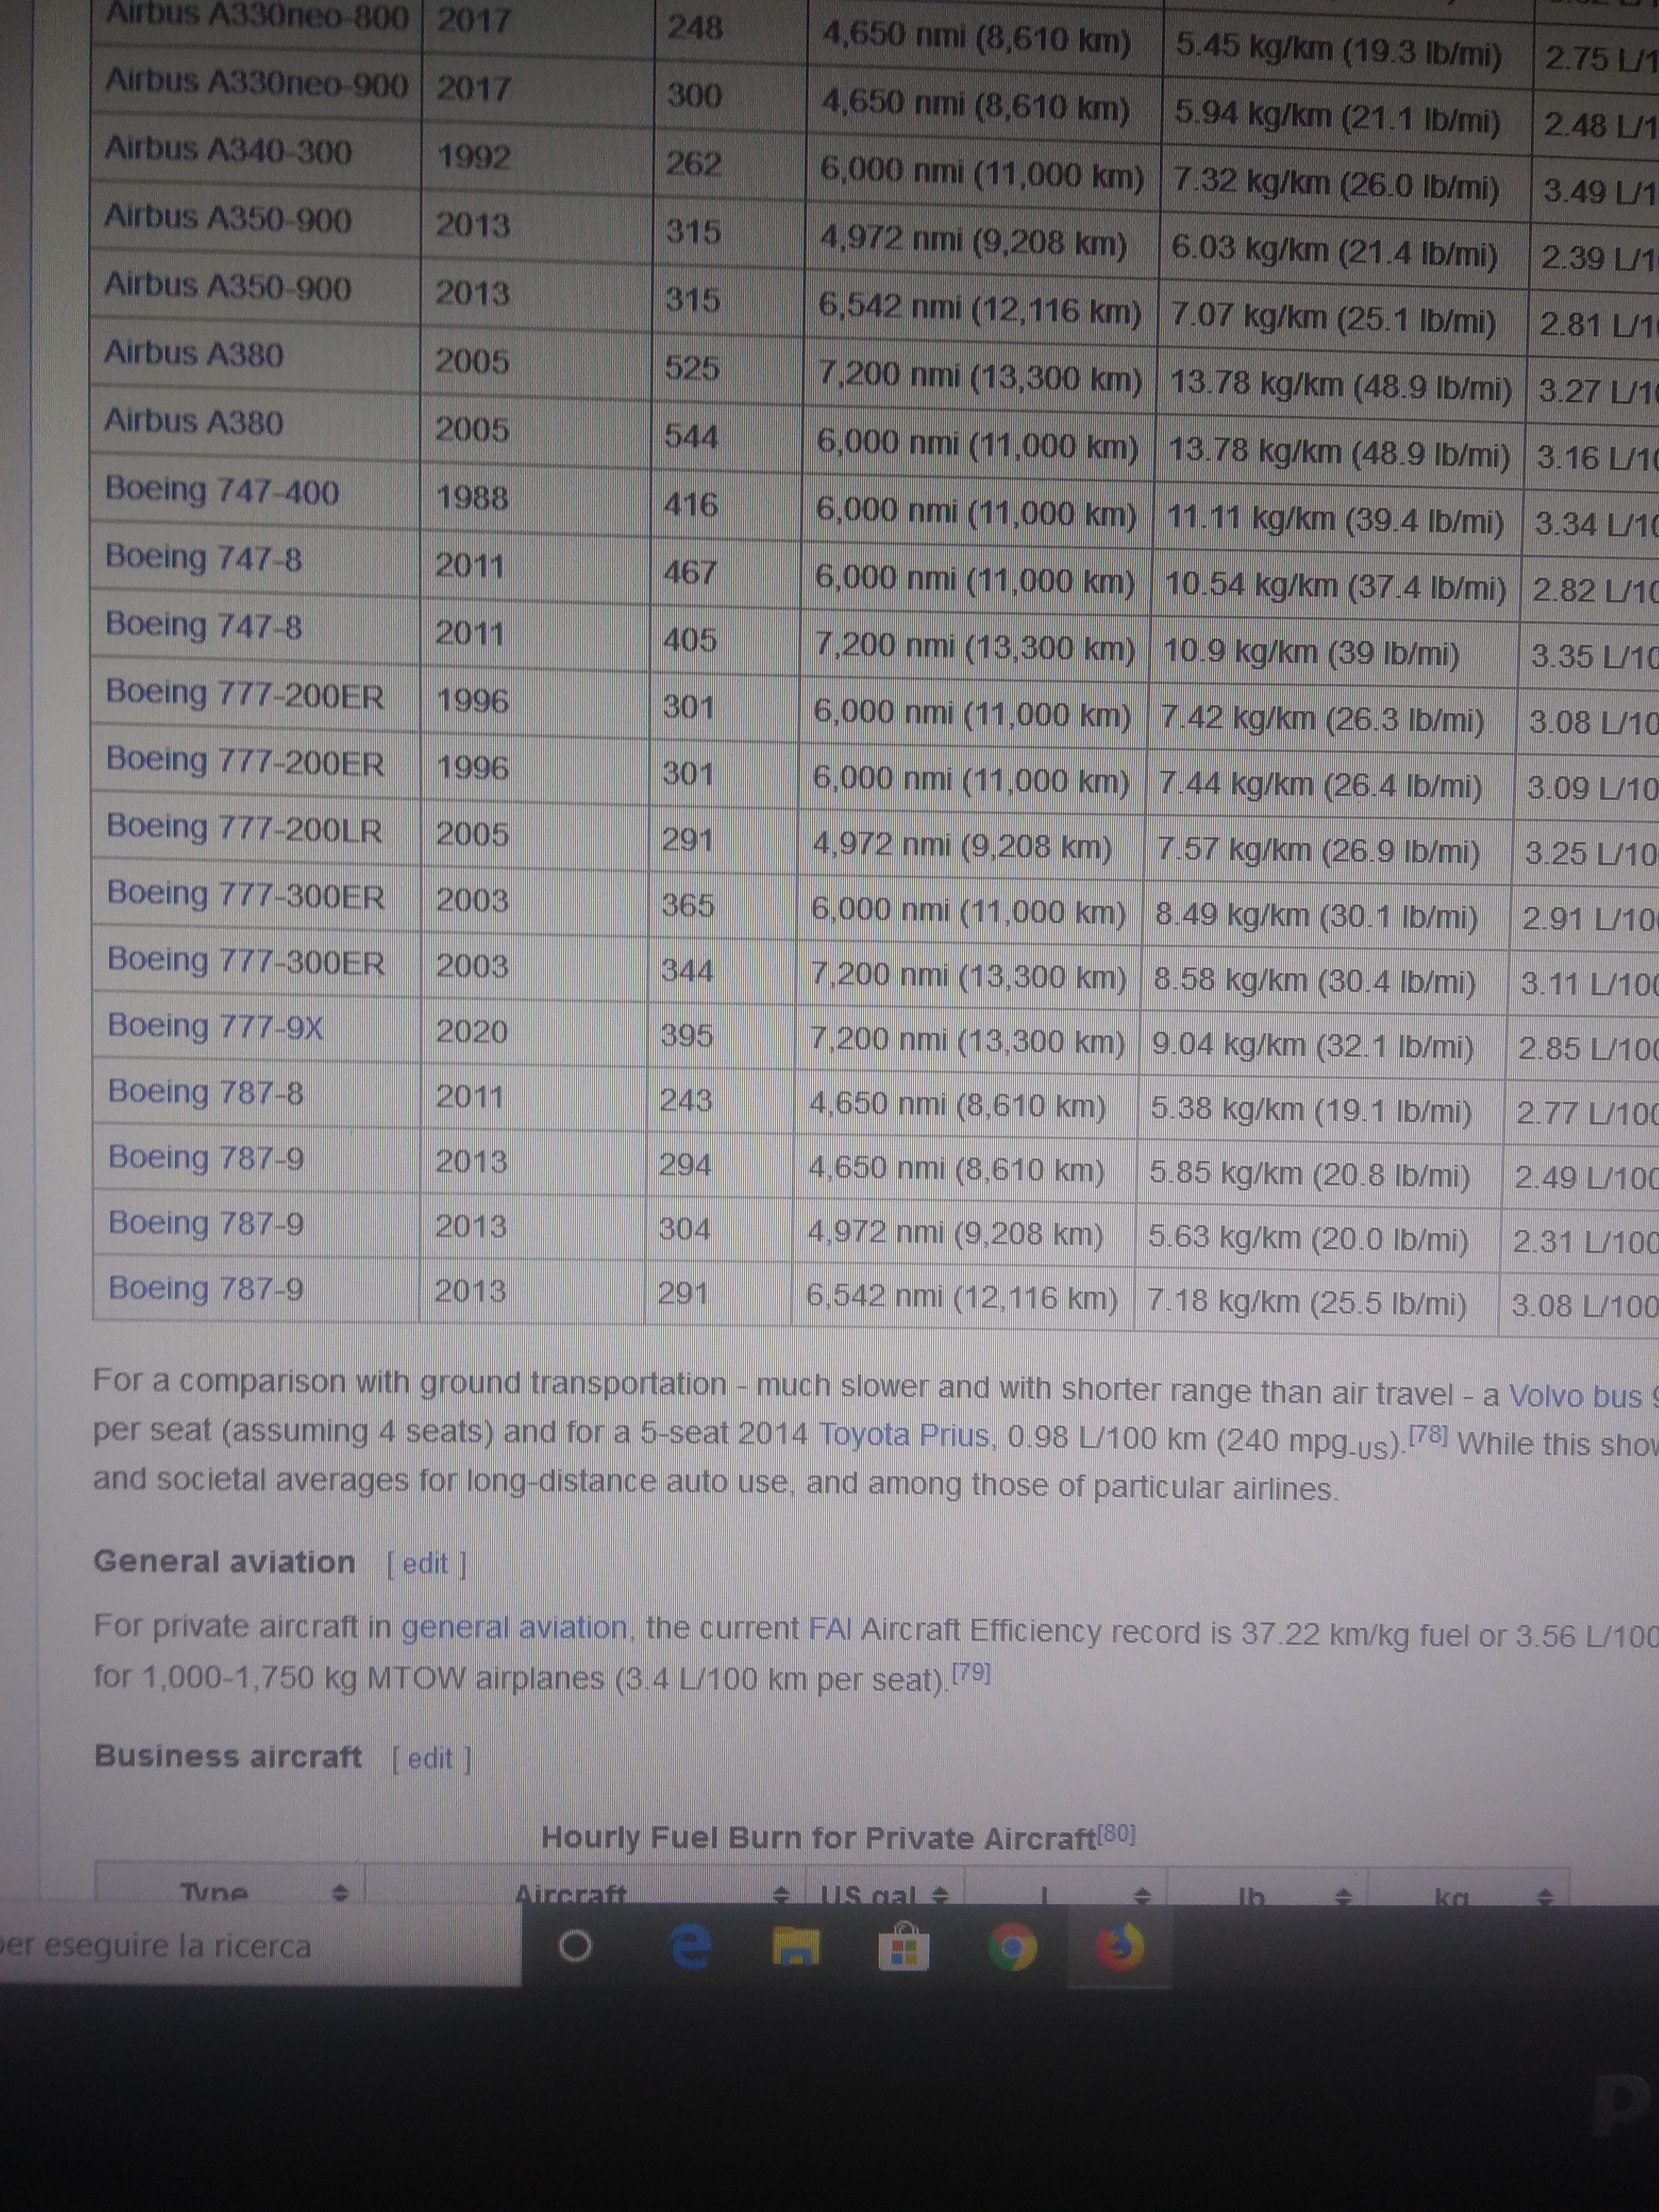This screenshot has width=1659, height=2212.
Task: Open the Airbus A340-300 article
Action: (x=228, y=150)
